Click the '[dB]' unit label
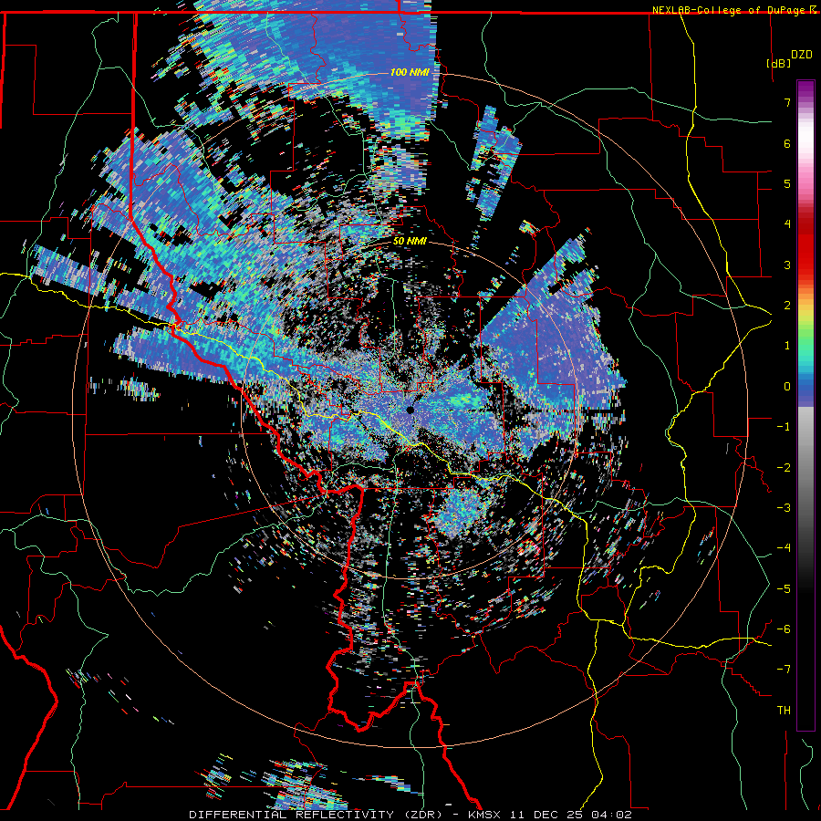821x821 pixels. 778,63
